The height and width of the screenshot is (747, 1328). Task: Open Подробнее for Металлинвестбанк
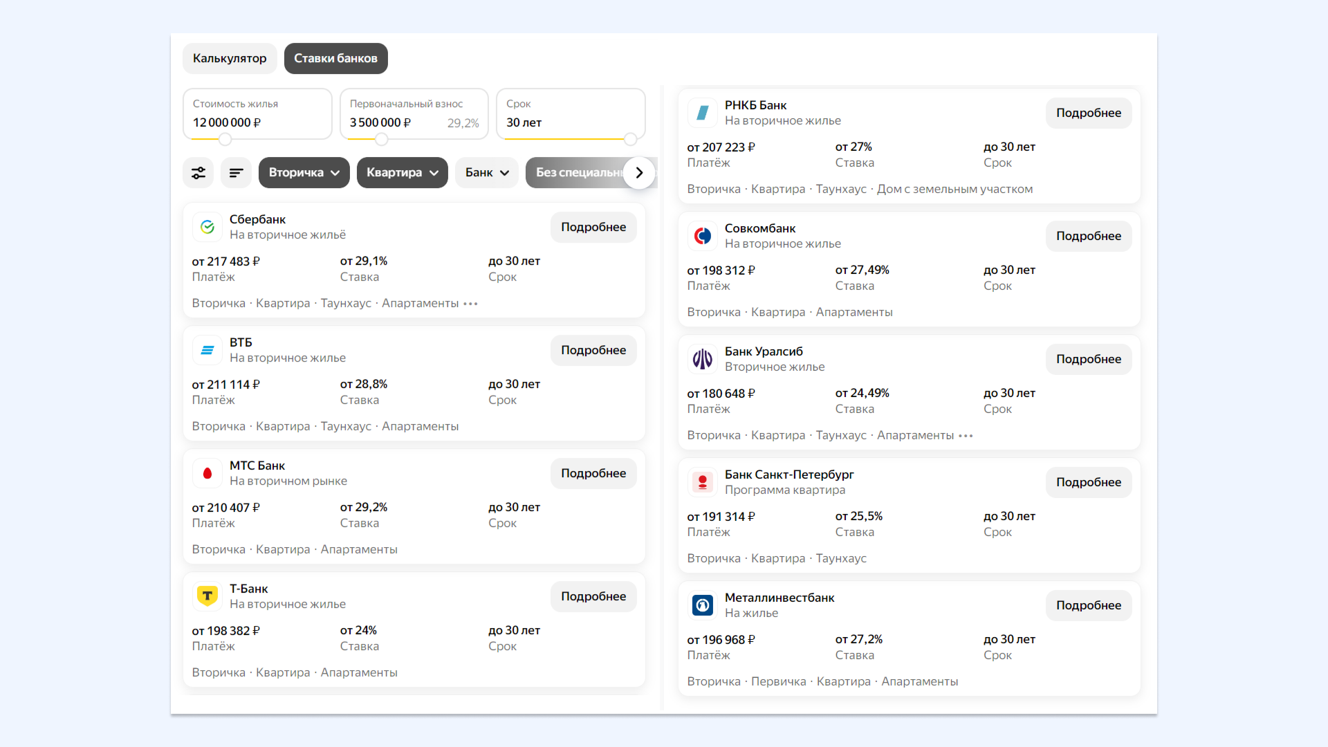[1089, 606]
